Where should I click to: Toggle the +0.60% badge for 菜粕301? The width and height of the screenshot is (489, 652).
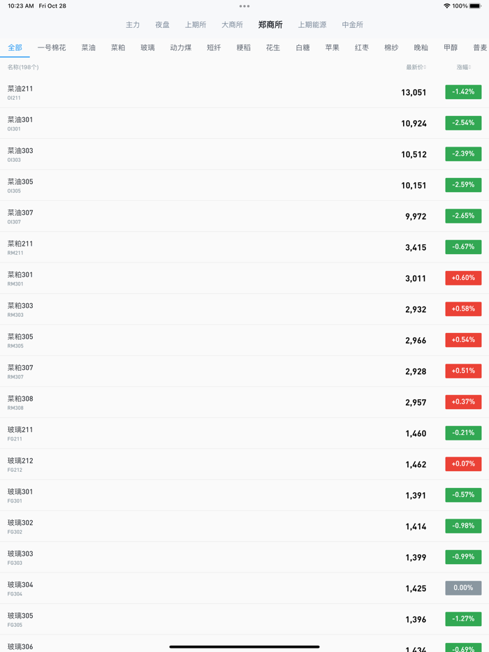[x=463, y=278]
